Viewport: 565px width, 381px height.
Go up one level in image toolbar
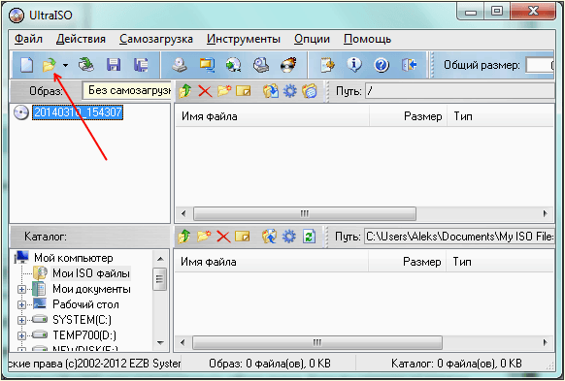[184, 91]
